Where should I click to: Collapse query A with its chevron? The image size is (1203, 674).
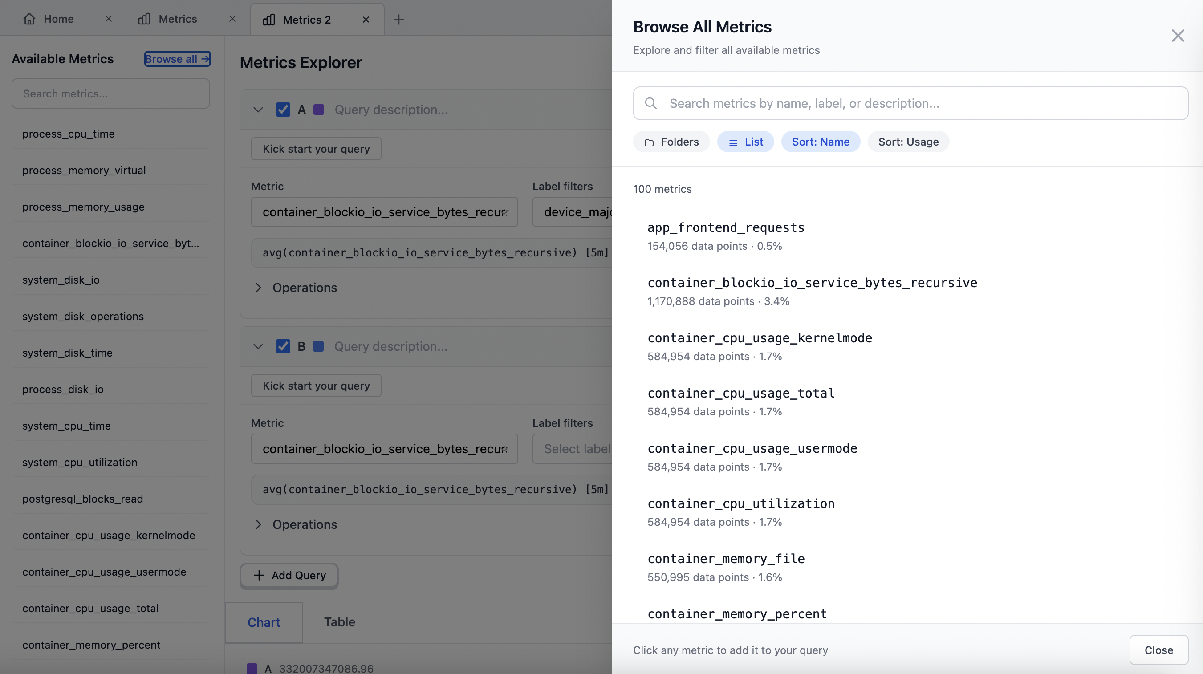(x=258, y=110)
